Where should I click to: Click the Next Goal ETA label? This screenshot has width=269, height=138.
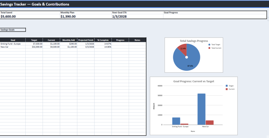[119, 13]
